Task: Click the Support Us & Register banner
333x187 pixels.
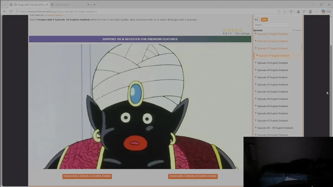Action: click(x=140, y=39)
